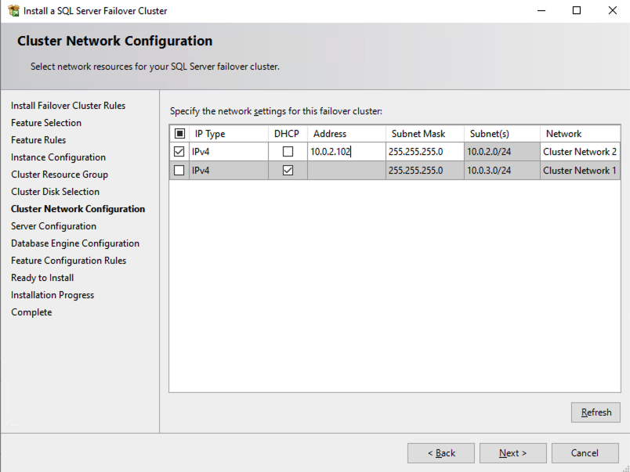The width and height of the screenshot is (630, 472).
Task: Click the Address field containing 10.0.2.102
Action: click(x=346, y=152)
